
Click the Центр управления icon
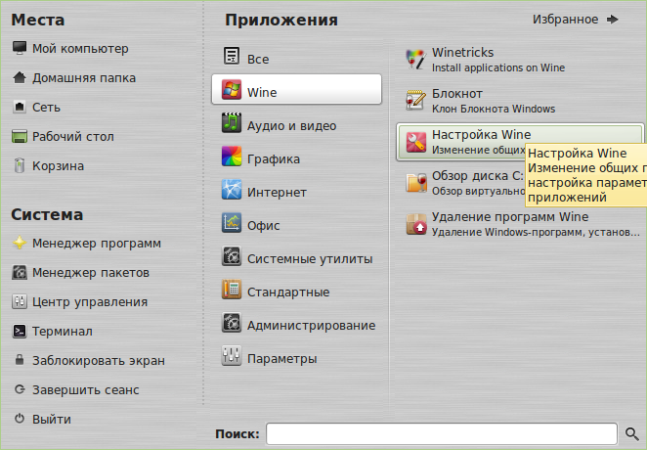click(20, 301)
